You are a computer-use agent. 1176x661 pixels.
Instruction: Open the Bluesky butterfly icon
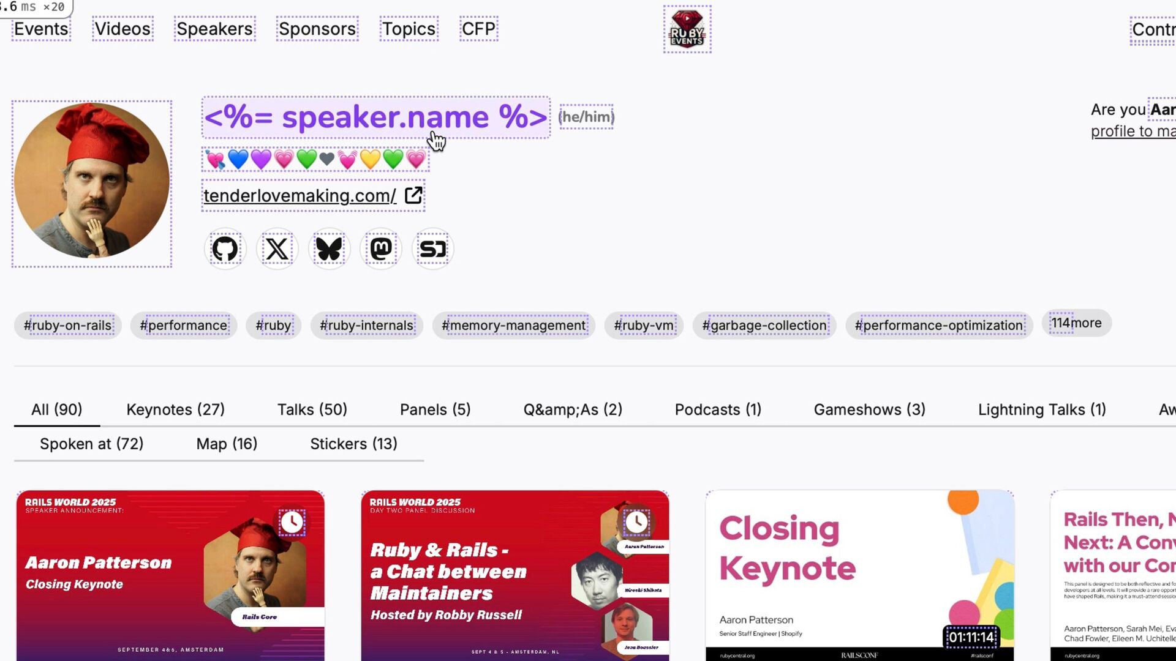click(x=329, y=249)
